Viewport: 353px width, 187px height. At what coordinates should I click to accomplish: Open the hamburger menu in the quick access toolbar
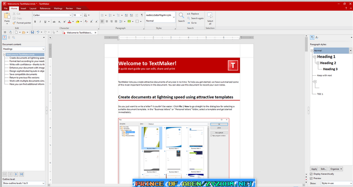coord(5,32)
